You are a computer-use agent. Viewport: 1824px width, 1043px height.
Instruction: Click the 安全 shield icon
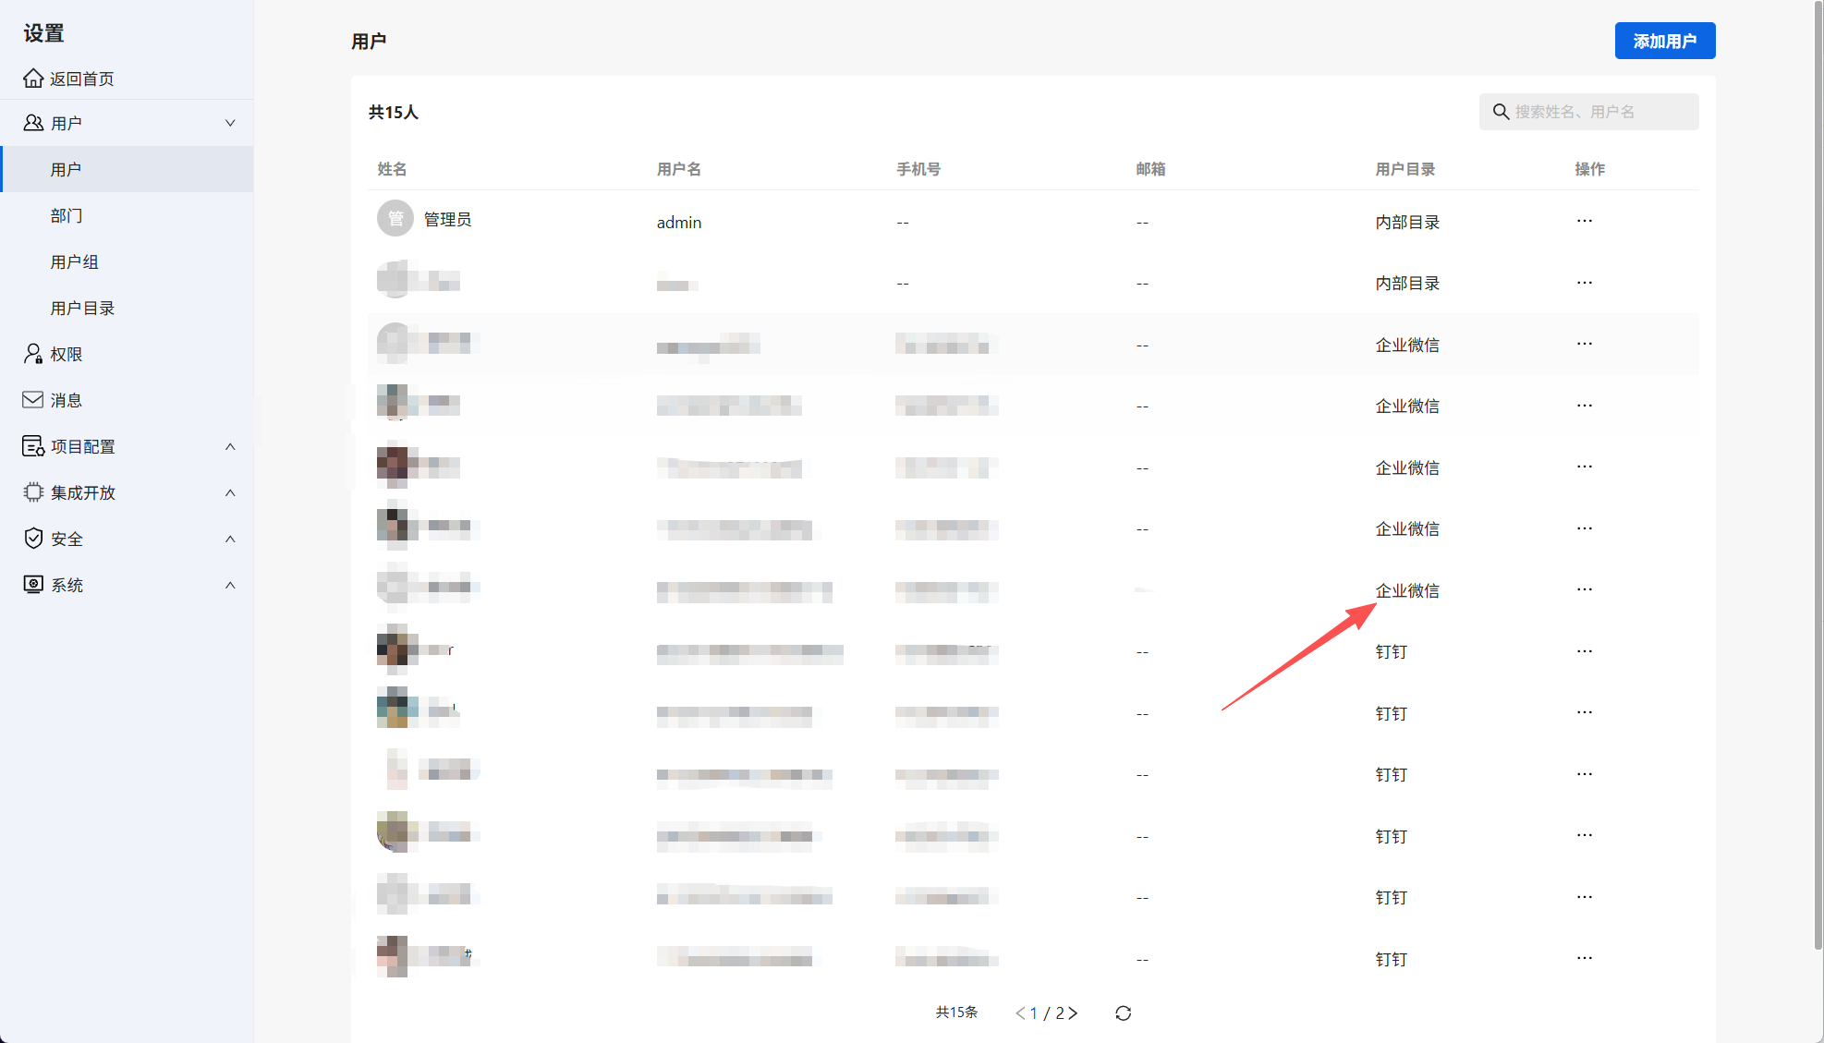coord(33,539)
